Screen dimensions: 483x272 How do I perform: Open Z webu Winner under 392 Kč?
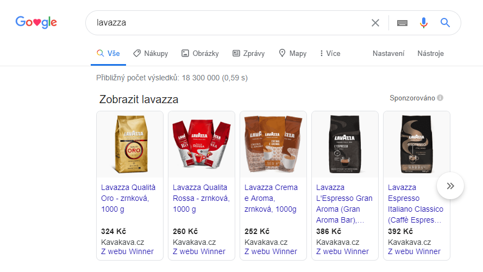coord(414,252)
